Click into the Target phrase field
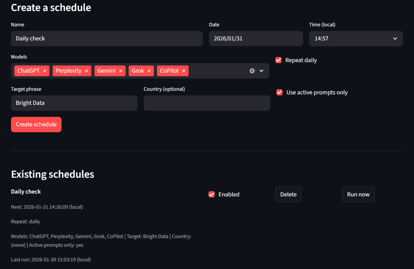The image size is (414, 269). click(x=74, y=103)
